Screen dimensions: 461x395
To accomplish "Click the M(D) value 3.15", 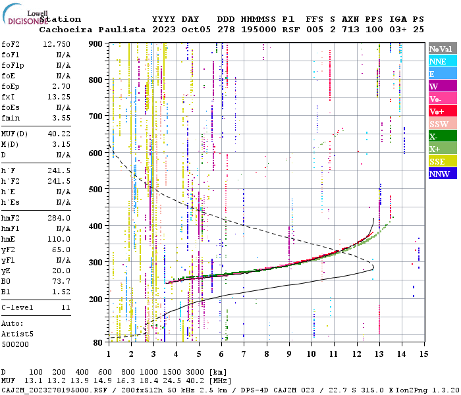I will click(x=61, y=144).
